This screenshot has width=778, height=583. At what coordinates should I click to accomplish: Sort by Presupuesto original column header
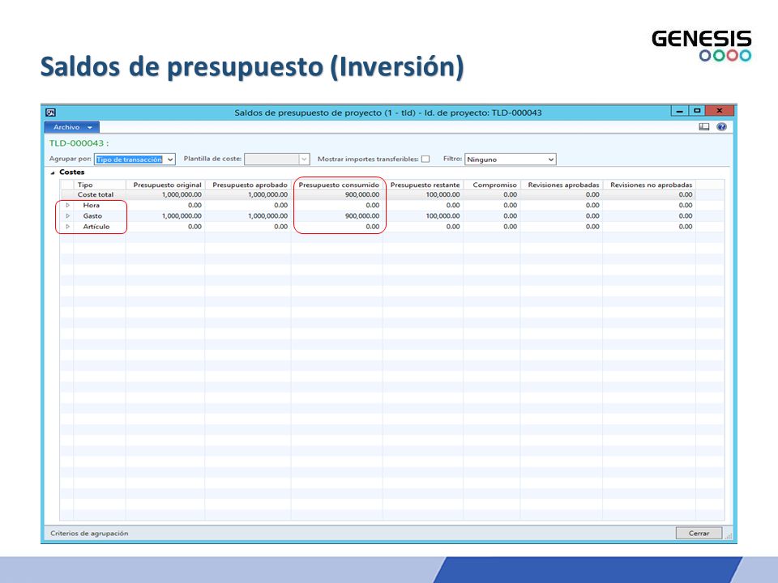pos(167,185)
